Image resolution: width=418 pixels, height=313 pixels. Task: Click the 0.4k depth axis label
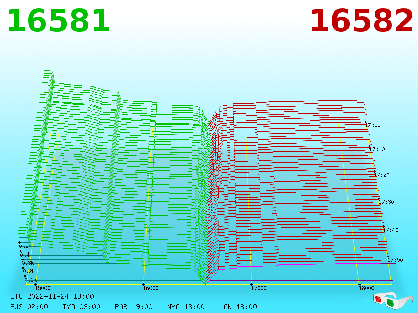click(26, 255)
